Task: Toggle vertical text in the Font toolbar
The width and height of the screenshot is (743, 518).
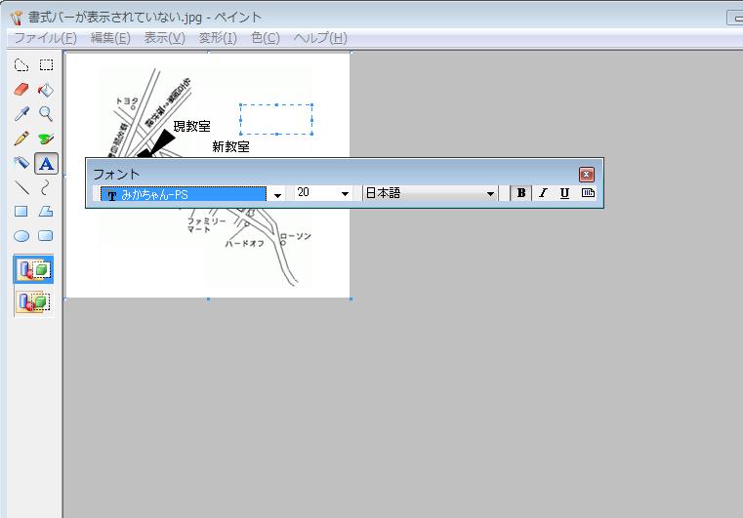Action: 588,193
